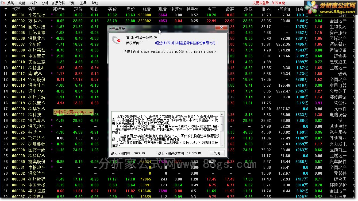The width and height of the screenshot is (358, 201).
Task: Sort by the 换手% column header
Action: (192, 9)
